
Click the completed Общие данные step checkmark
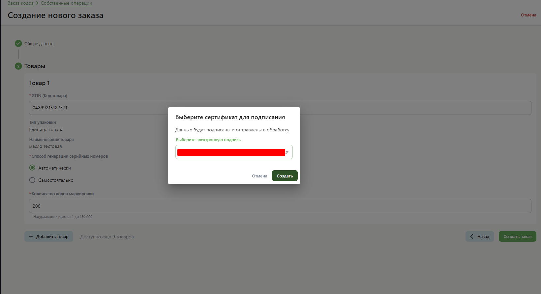18,43
